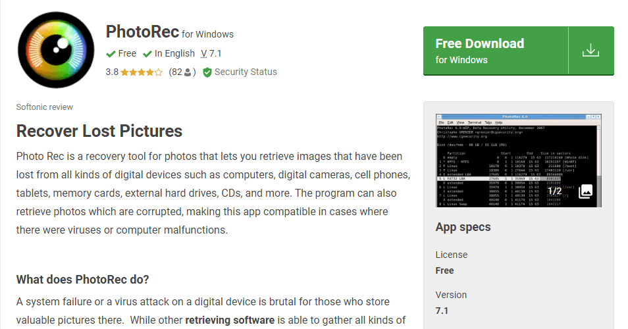
Task: Open the Security Status link
Action: coord(246,72)
